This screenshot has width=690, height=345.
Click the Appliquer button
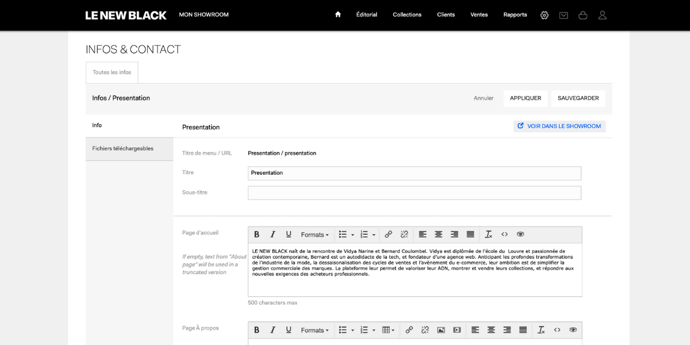click(x=526, y=98)
